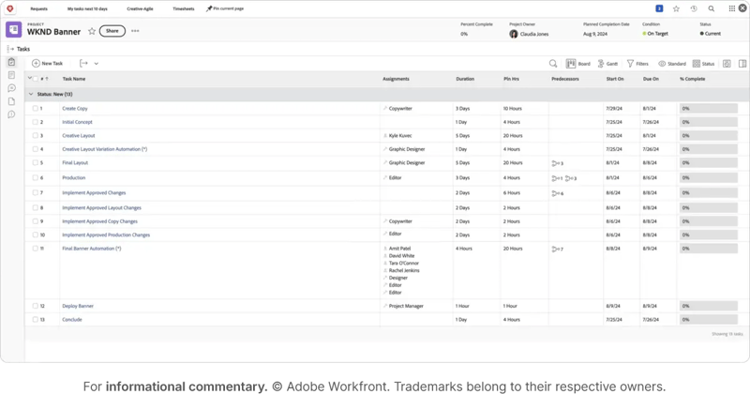Open favorites star in top bar
Screen dimensions: 750x394
[x=676, y=8]
